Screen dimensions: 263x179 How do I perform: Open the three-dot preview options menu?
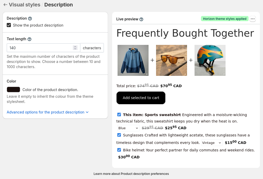click(x=253, y=19)
